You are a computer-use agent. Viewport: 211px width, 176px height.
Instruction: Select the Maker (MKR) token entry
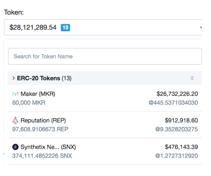click(105, 98)
